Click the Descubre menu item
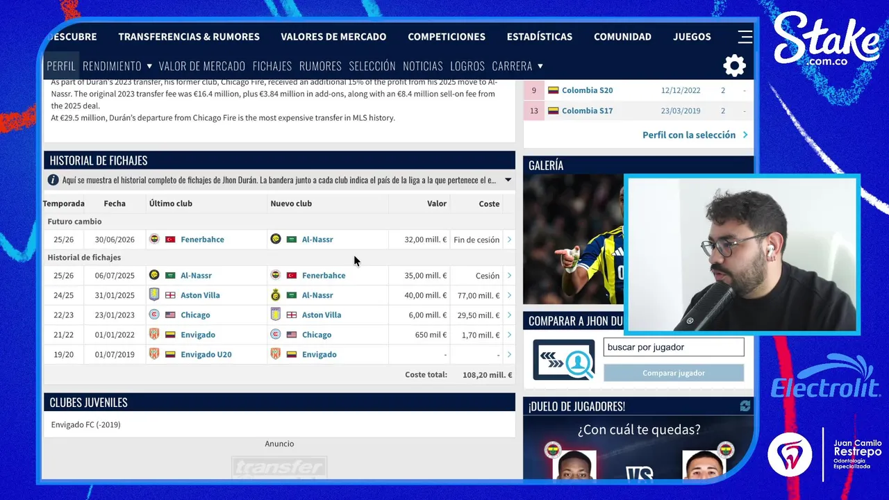The width and height of the screenshot is (889, 500). [x=73, y=37]
